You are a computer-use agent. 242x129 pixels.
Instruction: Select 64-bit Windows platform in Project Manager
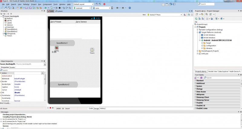point(209,38)
